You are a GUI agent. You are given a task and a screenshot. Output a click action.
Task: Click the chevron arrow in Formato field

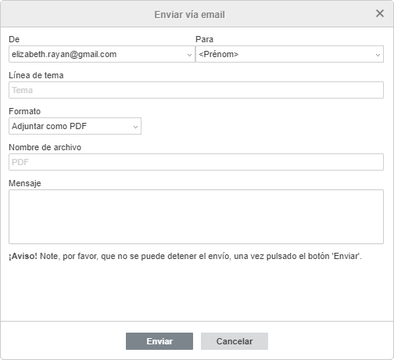point(135,127)
